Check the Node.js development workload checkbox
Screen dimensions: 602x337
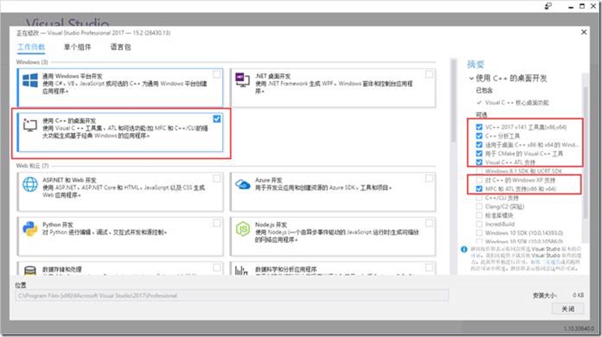click(x=429, y=223)
